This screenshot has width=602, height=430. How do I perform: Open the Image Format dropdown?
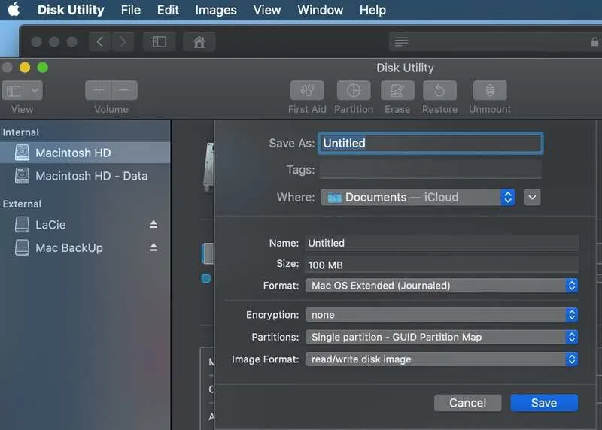coord(442,359)
